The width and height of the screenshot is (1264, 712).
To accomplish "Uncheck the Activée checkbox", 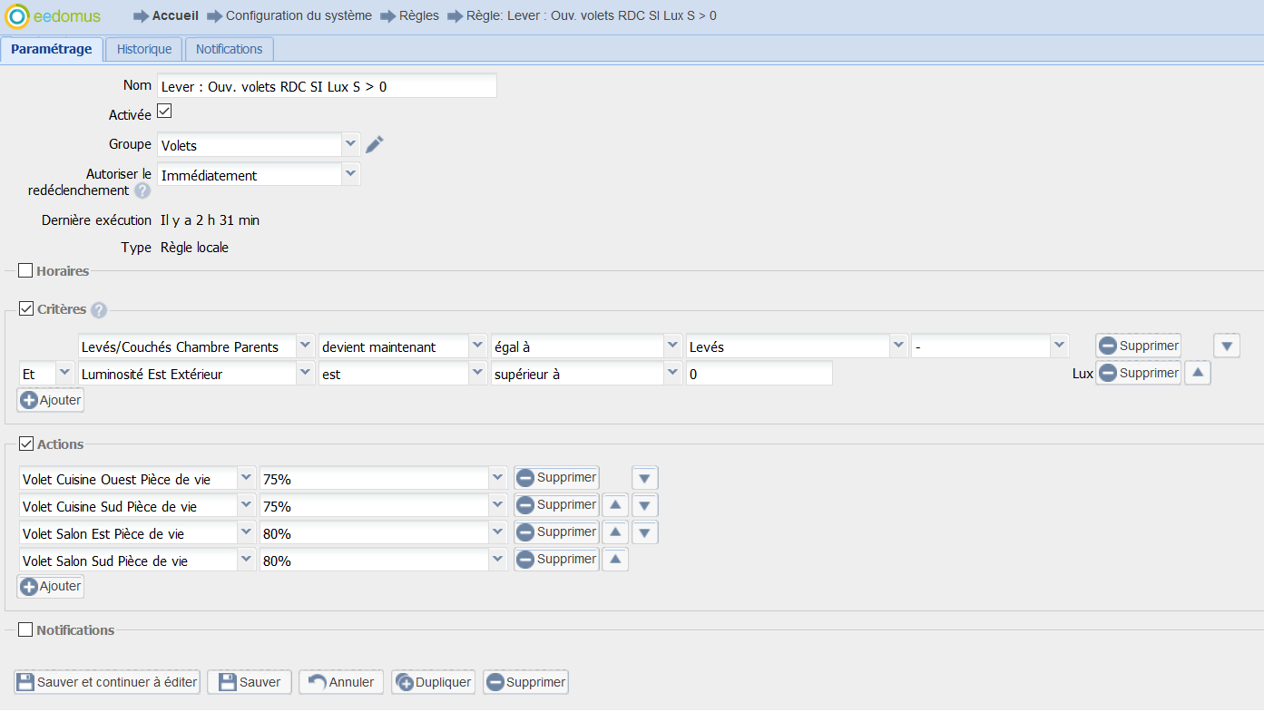I will 164,112.
